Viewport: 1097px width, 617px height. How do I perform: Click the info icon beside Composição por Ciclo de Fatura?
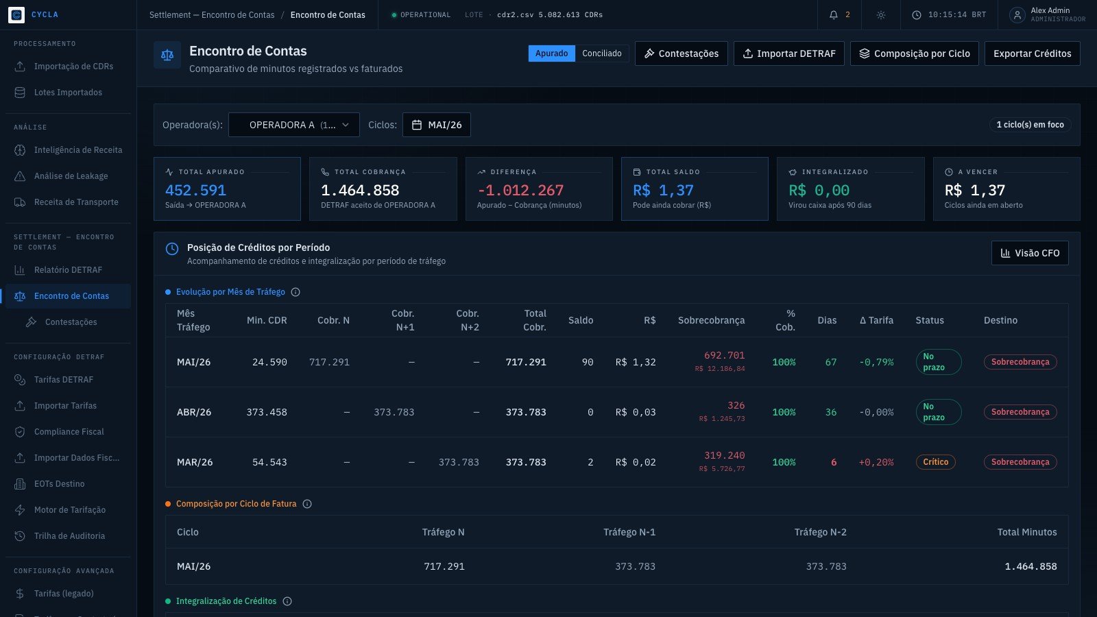[x=307, y=504]
